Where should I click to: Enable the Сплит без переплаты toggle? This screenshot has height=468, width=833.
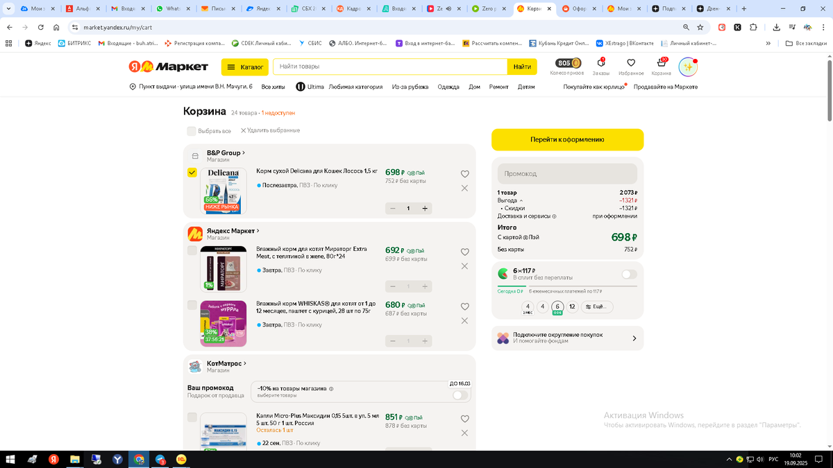click(x=629, y=274)
